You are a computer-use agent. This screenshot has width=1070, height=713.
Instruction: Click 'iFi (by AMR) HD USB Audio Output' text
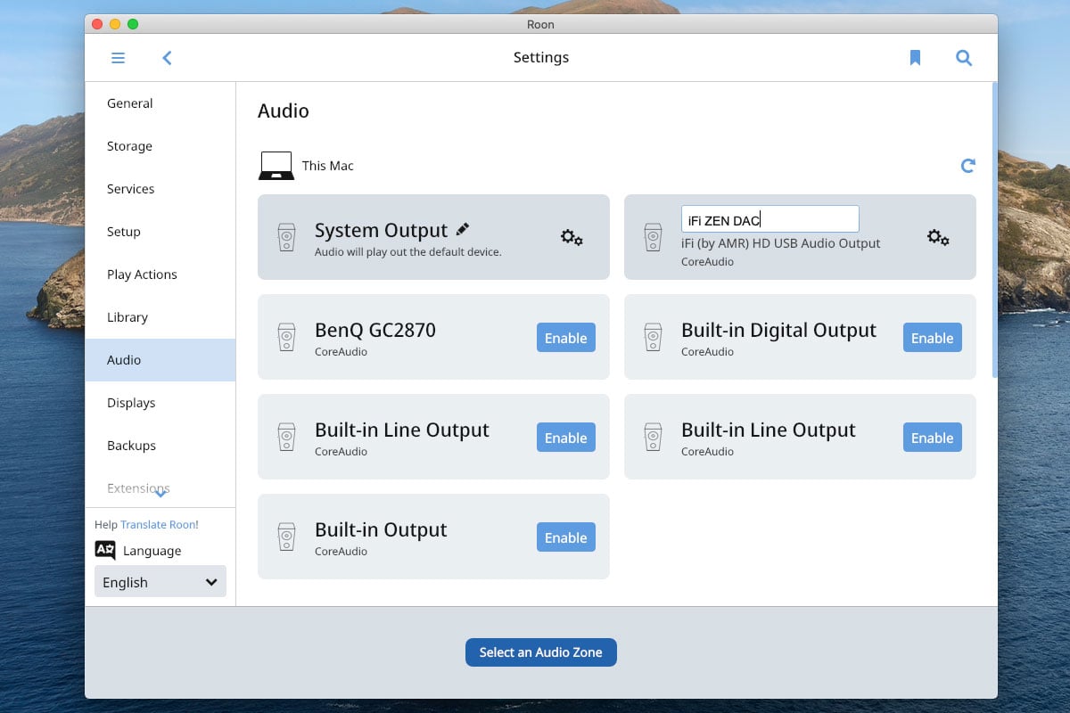[x=781, y=243]
